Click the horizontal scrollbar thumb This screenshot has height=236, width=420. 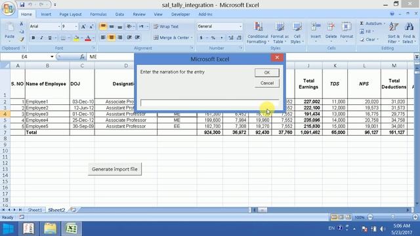[262, 210]
